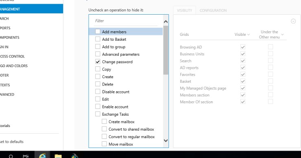Click the taskbar search magnifier icon

pyautogui.click(x=11, y=156)
